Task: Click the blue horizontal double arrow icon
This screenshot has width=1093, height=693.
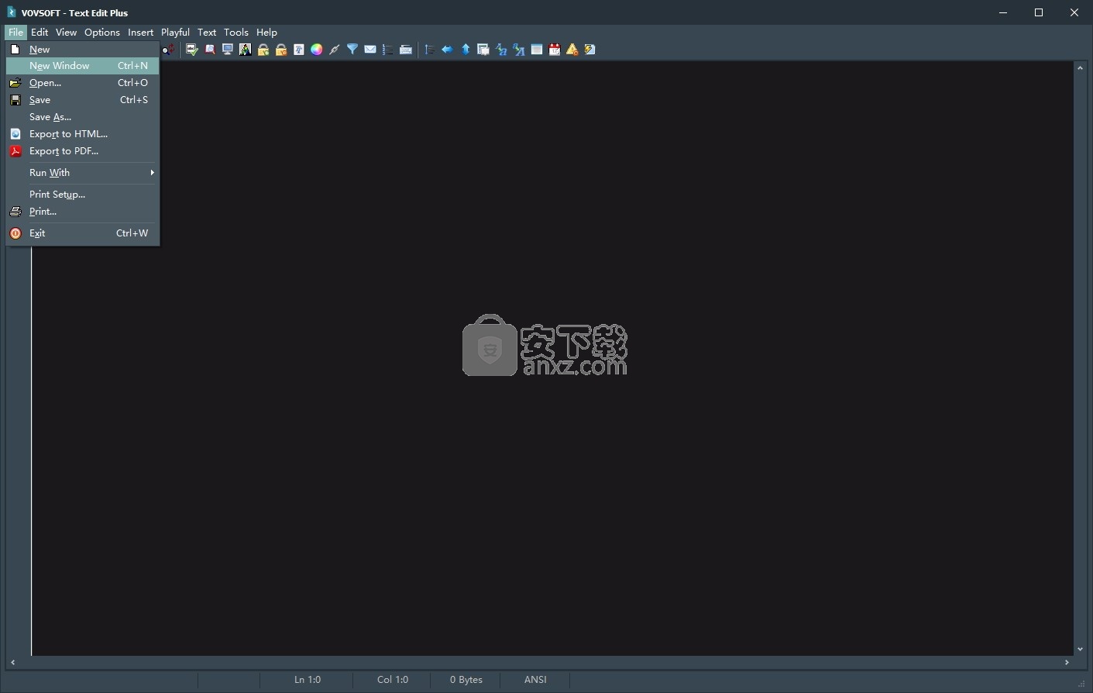Action: (x=448, y=50)
